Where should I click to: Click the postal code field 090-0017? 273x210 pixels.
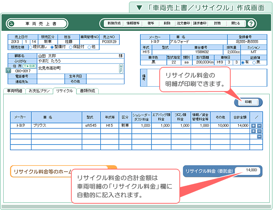[x=23, y=71]
